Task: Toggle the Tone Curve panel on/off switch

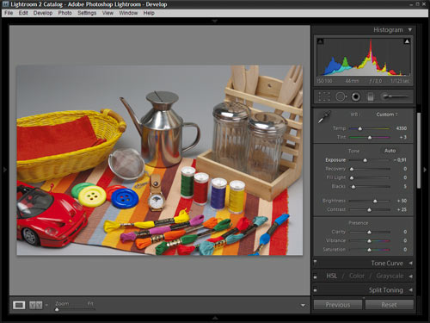Action: click(315, 263)
